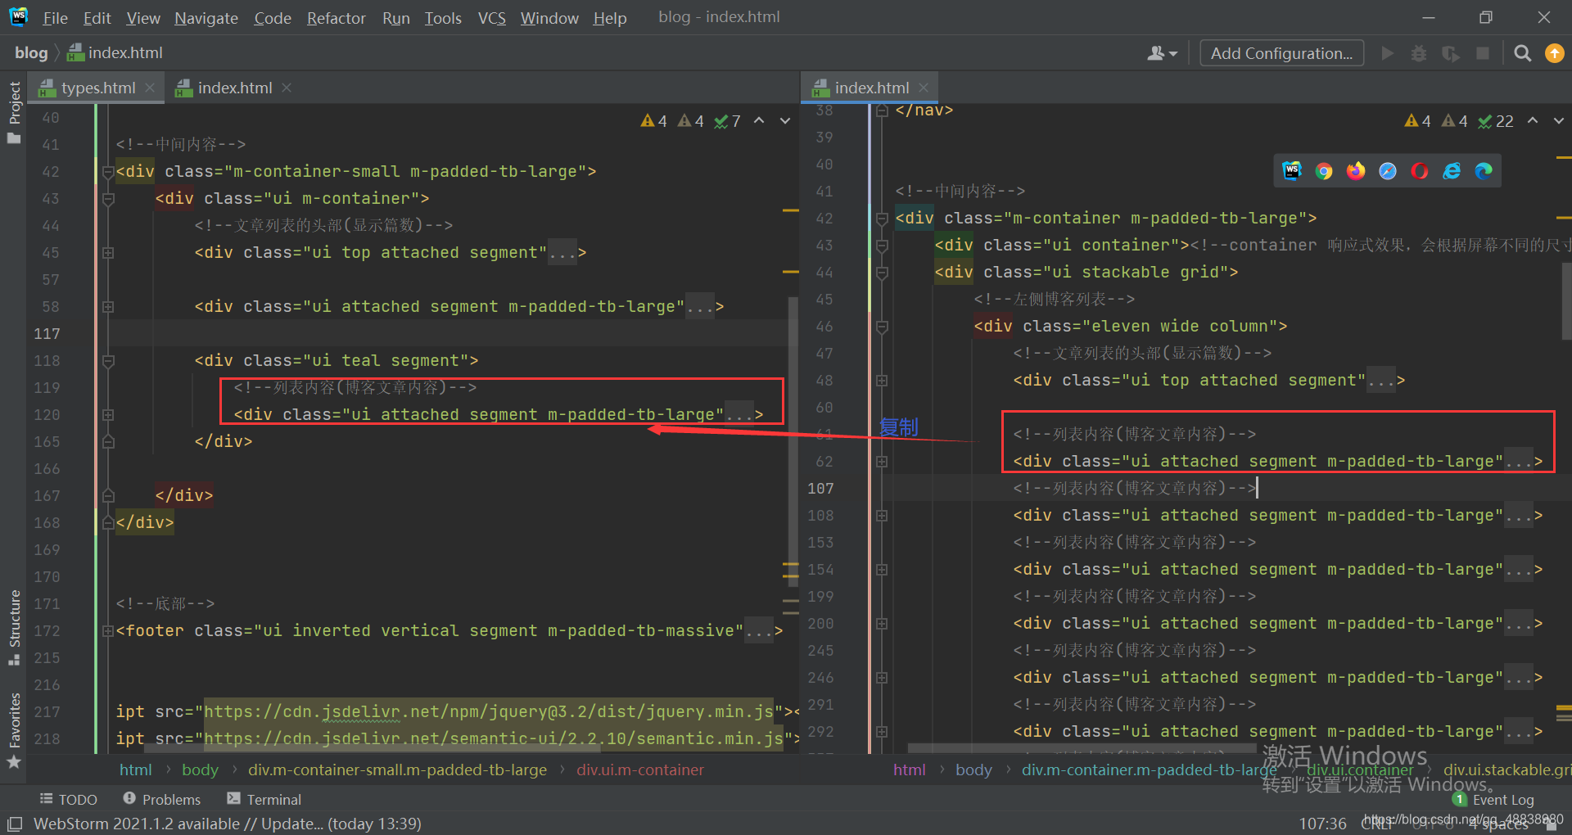
Task: Open page in Chrome browser icon
Action: coord(1324,170)
